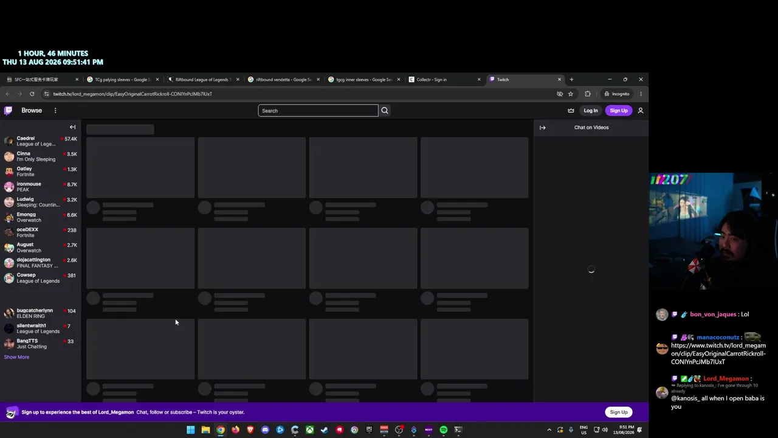Click Sign Up in the top bar
Image resolution: width=778 pixels, height=438 pixels.
pyautogui.click(x=619, y=111)
